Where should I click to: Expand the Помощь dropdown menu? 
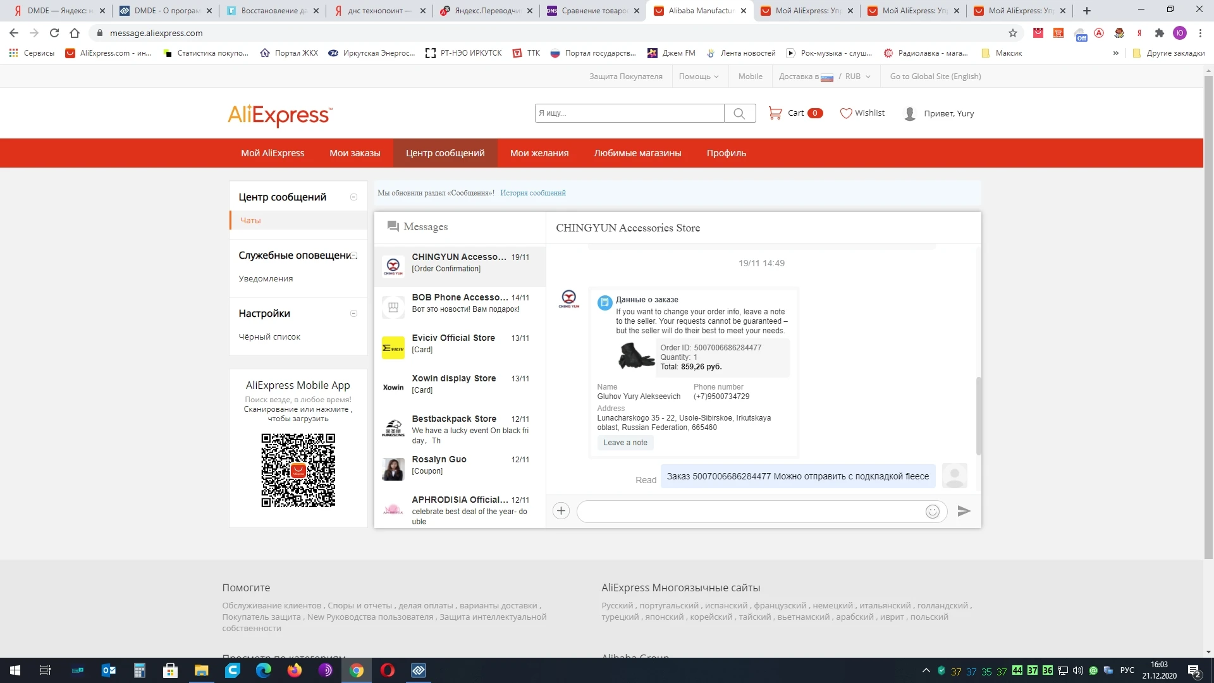pos(699,77)
